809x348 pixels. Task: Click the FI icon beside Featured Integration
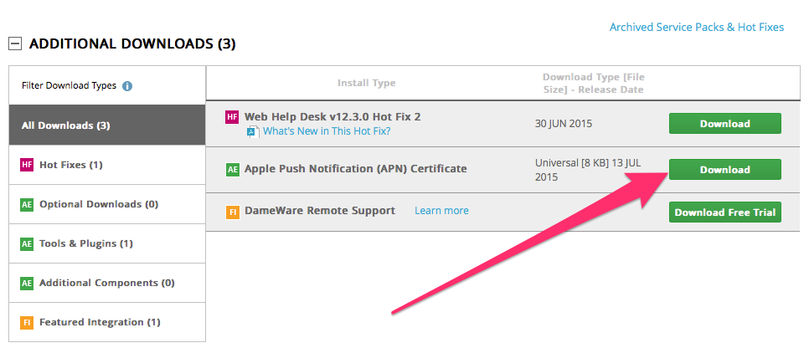coord(27,323)
